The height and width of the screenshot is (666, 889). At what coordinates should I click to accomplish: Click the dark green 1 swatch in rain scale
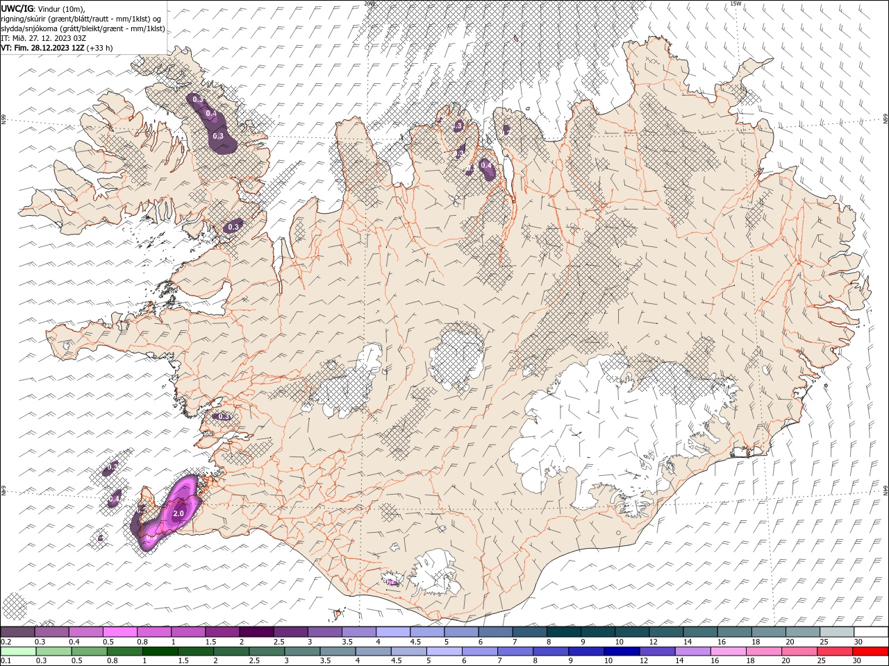click(159, 651)
